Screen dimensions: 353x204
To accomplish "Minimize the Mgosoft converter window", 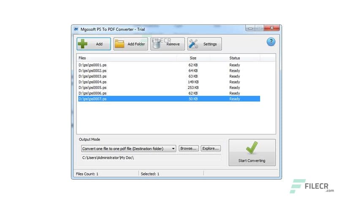I will pos(250,28).
